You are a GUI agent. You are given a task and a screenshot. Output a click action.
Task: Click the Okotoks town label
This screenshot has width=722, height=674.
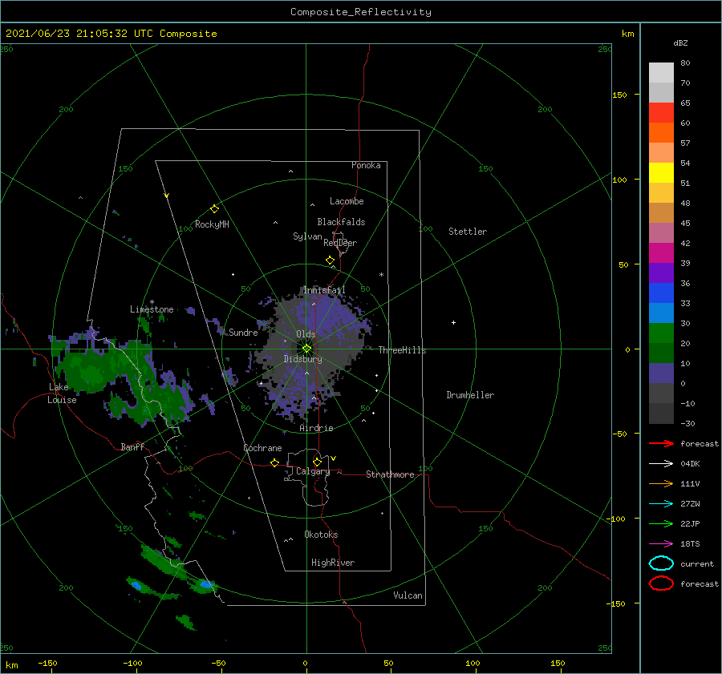[321, 535]
